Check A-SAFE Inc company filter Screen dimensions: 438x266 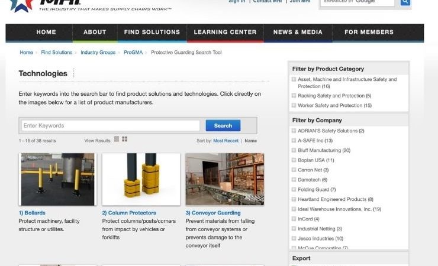point(294,141)
